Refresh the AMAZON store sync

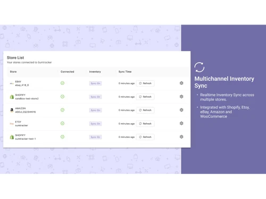[x=145, y=110]
